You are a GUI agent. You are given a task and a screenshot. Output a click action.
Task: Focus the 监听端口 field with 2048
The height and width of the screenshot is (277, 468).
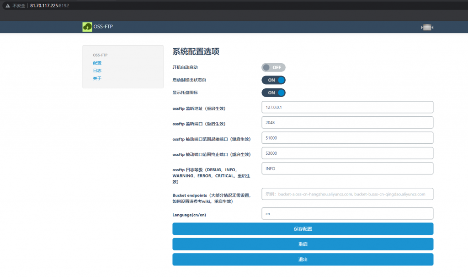coord(347,122)
